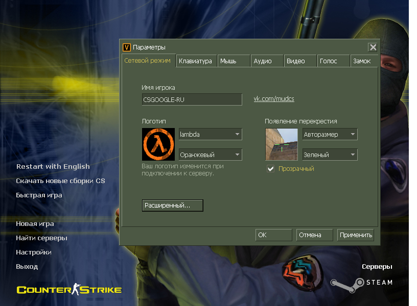Open the Авторазмер crosshair size dropdown
Image resolution: width=417 pixels, height=306 pixels.
pos(330,134)
